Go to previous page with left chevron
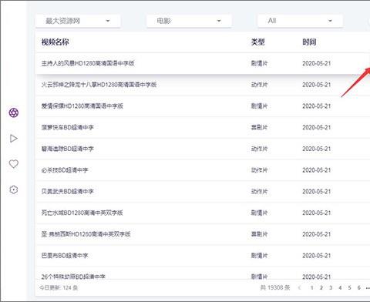Image resolution: width=370 pixels, height=302 pixels. [299, 287]
